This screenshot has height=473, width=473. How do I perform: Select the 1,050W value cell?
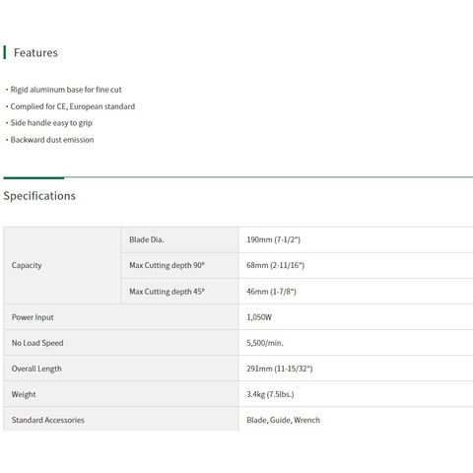point(356,317)
